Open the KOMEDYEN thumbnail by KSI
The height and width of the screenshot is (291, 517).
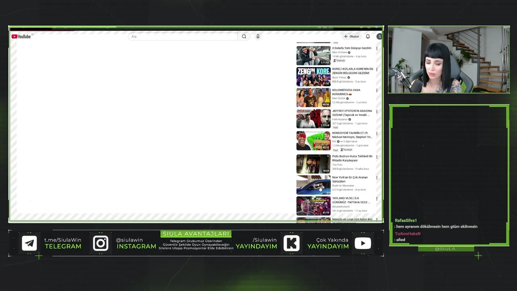point(313,140)
